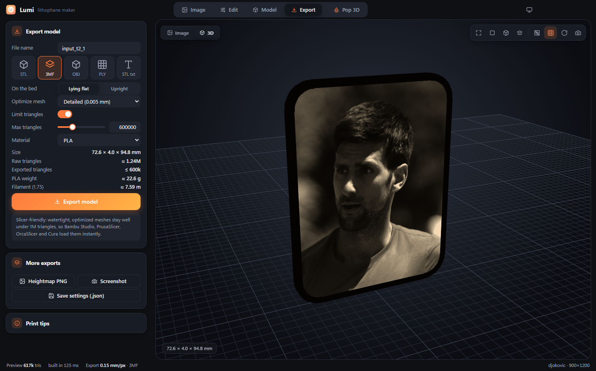Screen dimensions: 596x371
Task: Open the Image tab in the top navigation
Action: click(194, 10)
